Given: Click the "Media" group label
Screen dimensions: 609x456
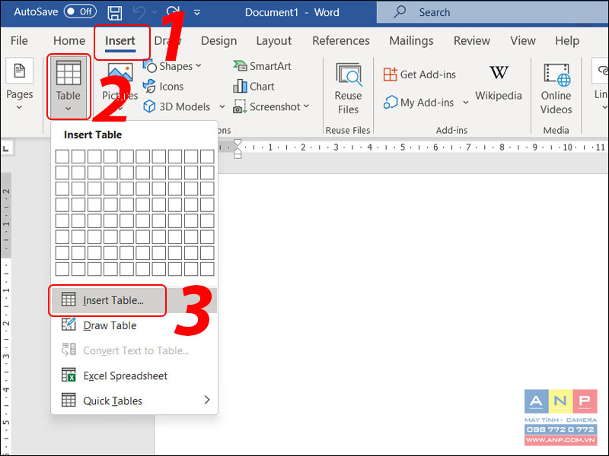Looking at the screenshot, I should [x=556, y=130].
